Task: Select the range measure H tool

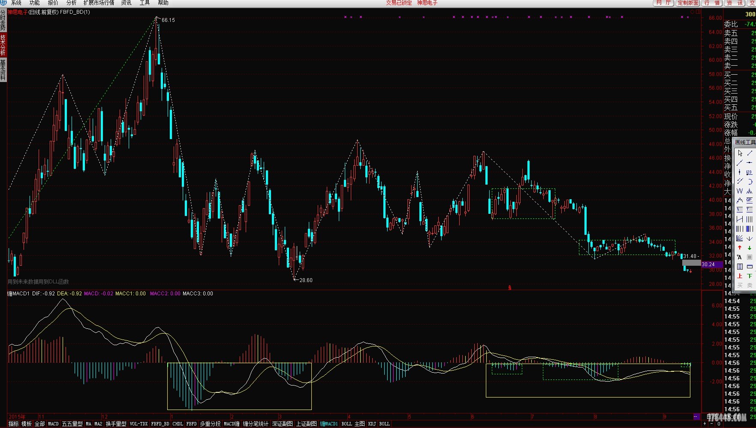Action: [740, 219]
